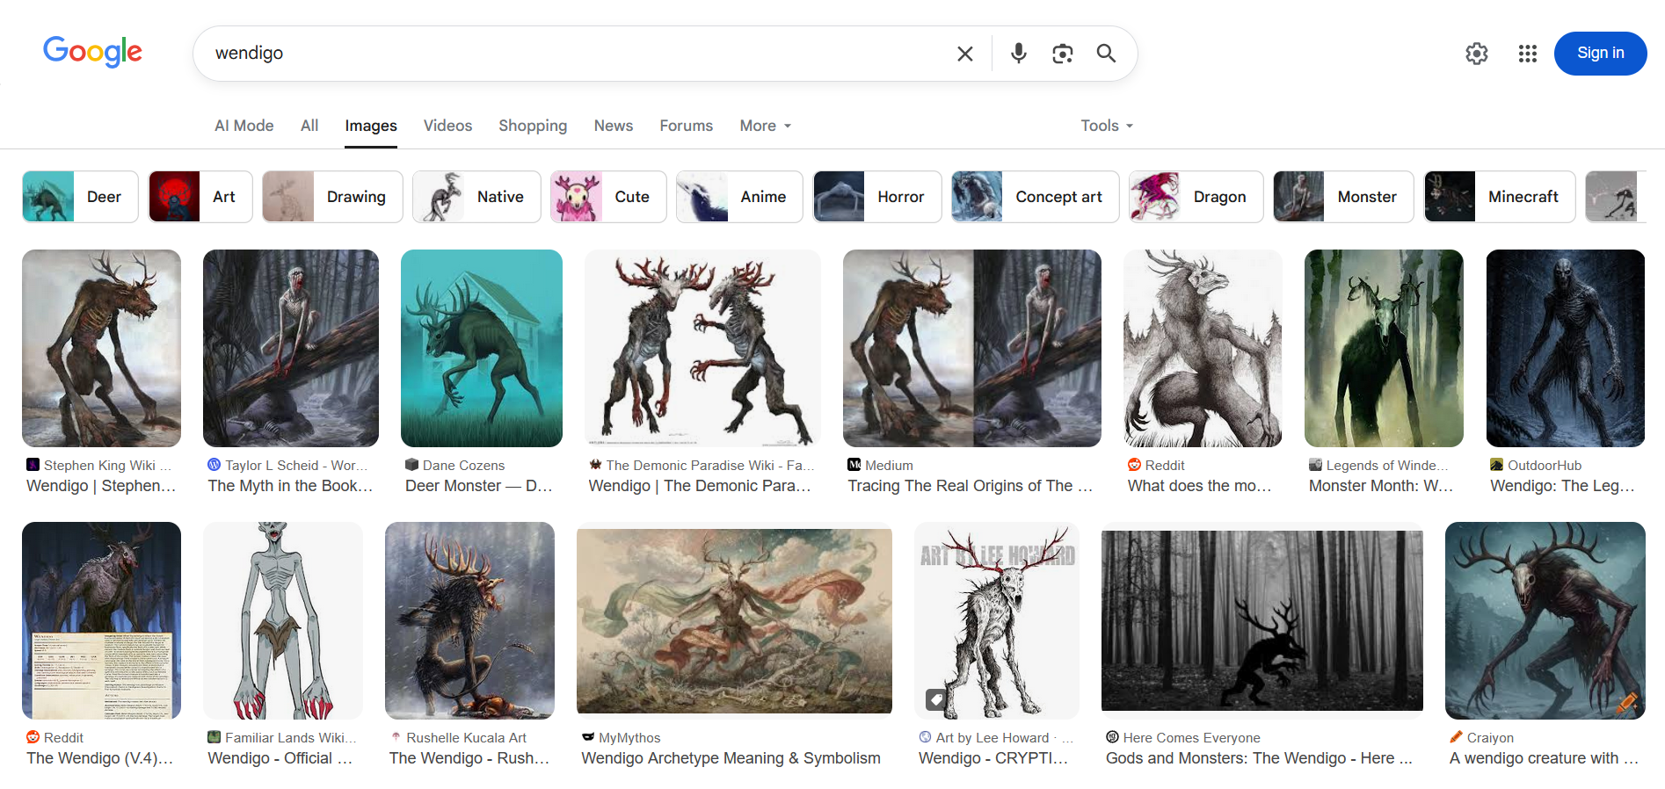Open the Familiar Lands Wiki image
This screenshot has height=789, width=1665.
pyautogui.click(x=283, y=620)
